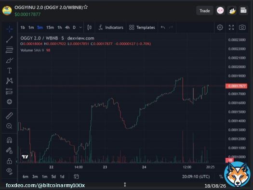Click the 20:09:10 (UTC) timezone selector
This screenshot has width=253, height=190.
pos(196,177)
